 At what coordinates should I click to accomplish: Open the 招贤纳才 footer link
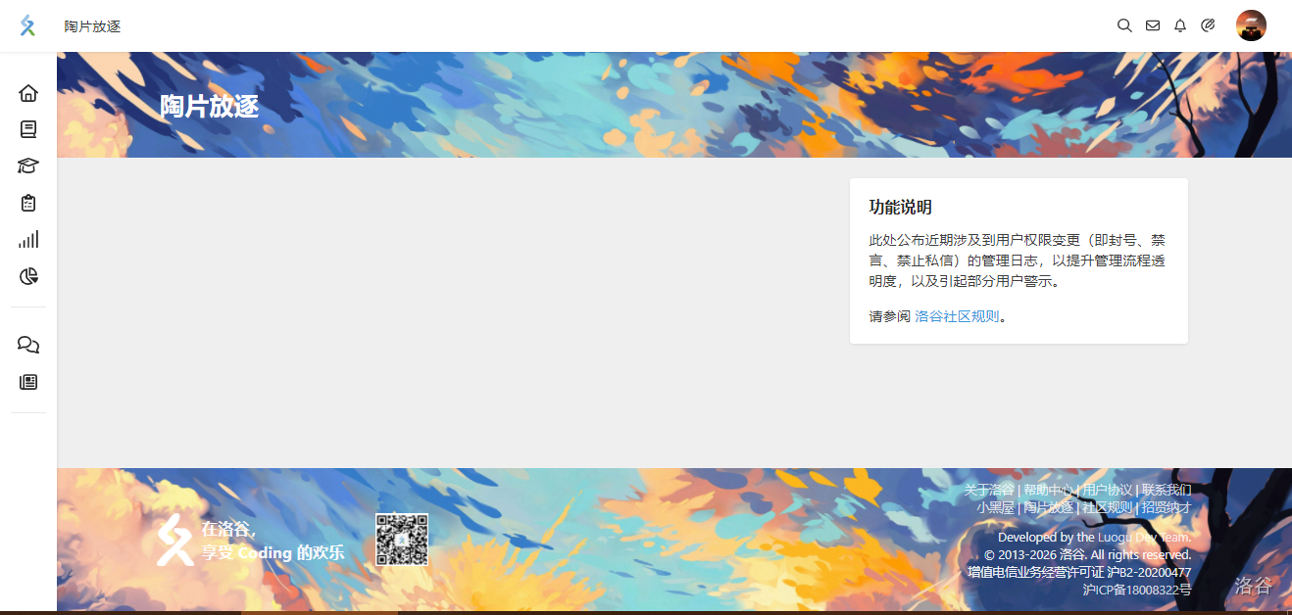pyautogui.click(x=1167, y=507)
